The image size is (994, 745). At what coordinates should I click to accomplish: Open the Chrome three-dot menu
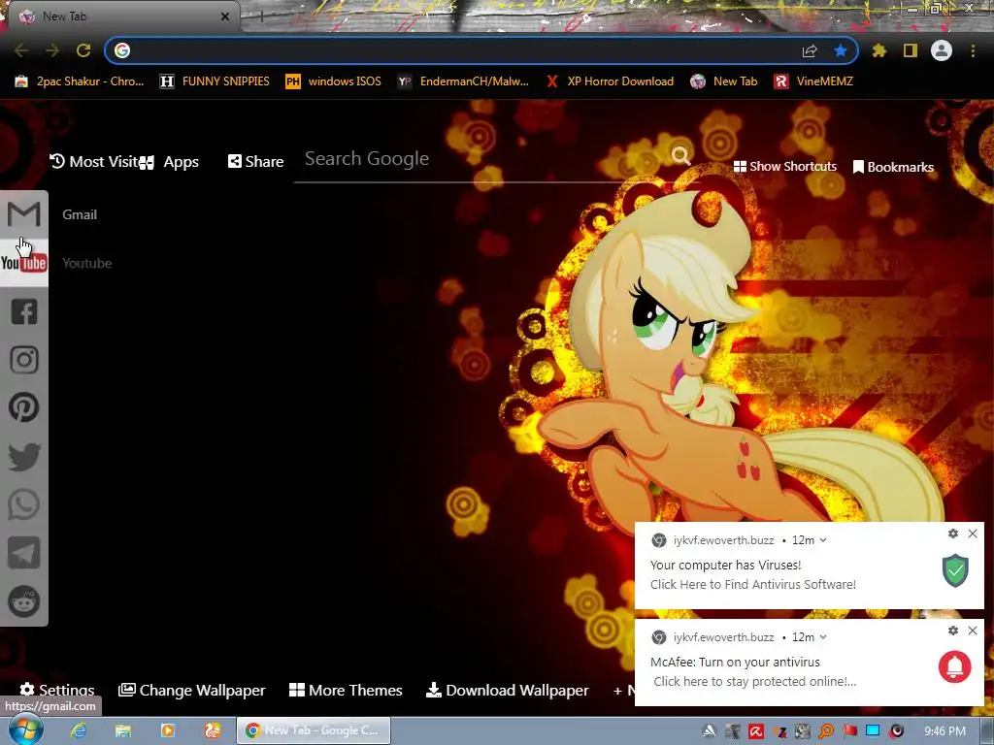click(x=973, y=50)
